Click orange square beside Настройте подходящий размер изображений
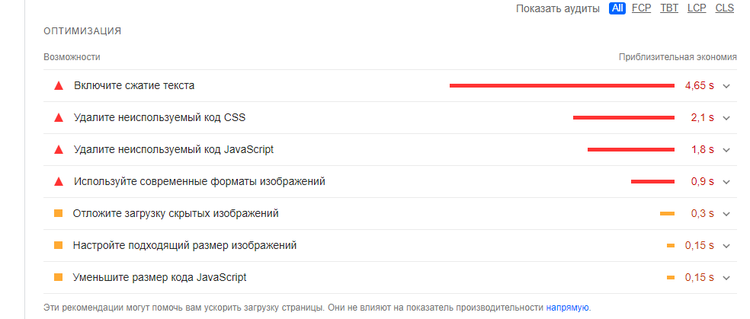 click(x=59, y=245)
